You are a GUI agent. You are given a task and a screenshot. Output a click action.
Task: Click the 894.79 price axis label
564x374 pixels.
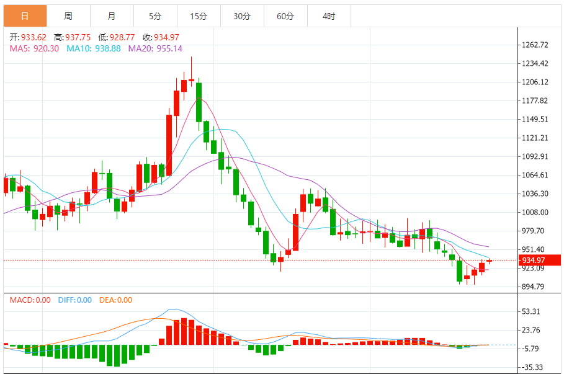pyautogui.click(x=533, y=287)
